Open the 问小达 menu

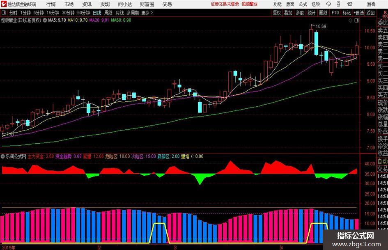coord(125,4)
